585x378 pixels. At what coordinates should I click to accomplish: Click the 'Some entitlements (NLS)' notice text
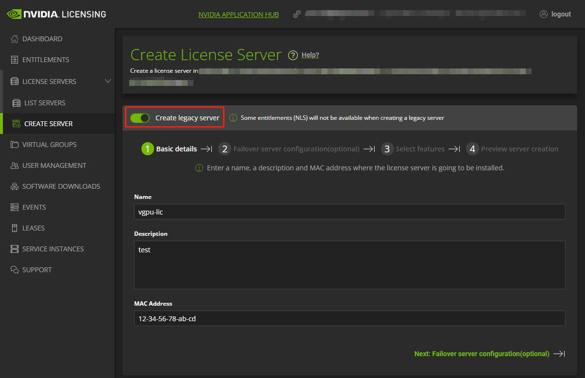tap(343, 118)
